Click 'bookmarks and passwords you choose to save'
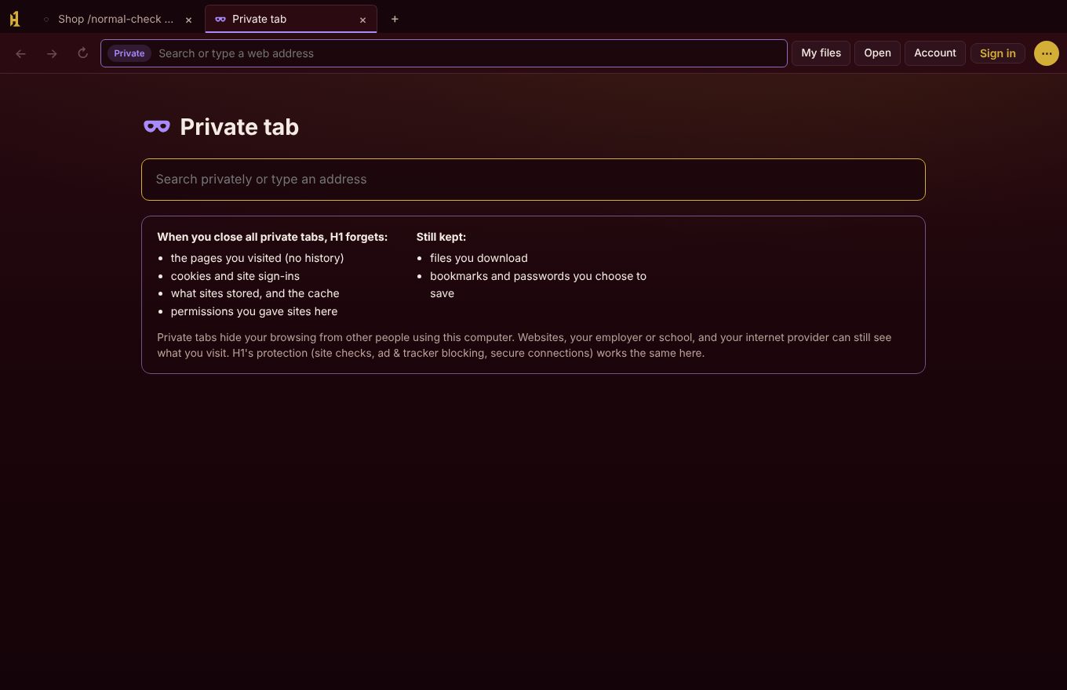The image size is (1067, 690). [538, 285]
